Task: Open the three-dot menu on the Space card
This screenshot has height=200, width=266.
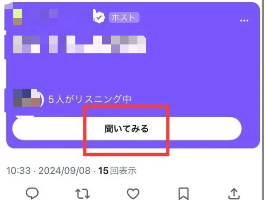Action: (244, 21)
